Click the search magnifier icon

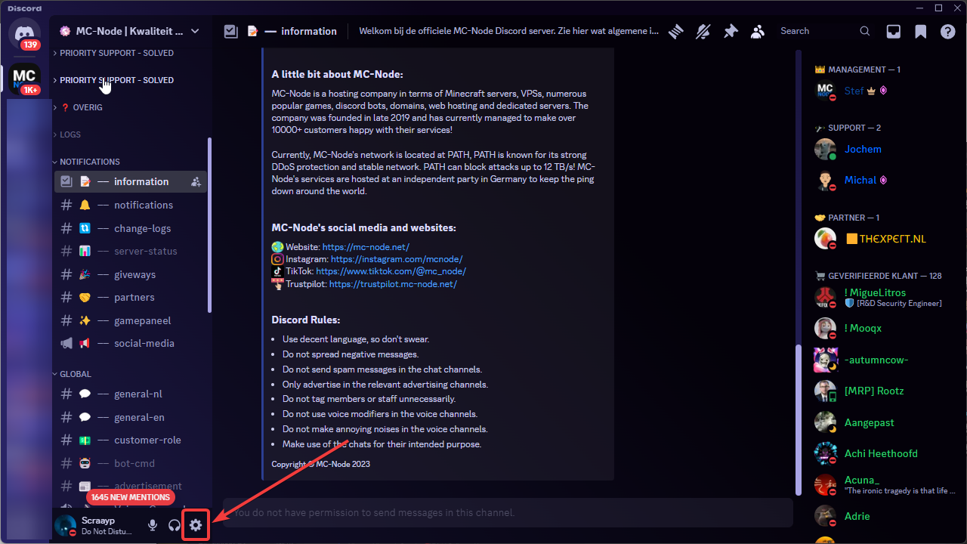[x=865, y=31]
